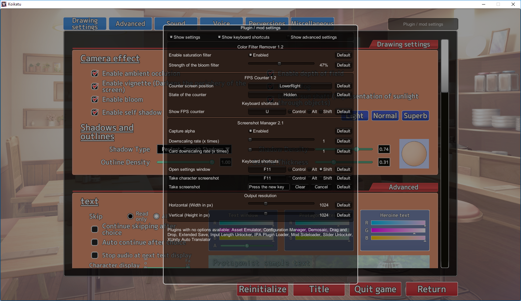Image resolution: width=521 pixels, height=301 pixels.
Task: Adjust Card downscaling rate slider
Action: [x=281, y=150]
